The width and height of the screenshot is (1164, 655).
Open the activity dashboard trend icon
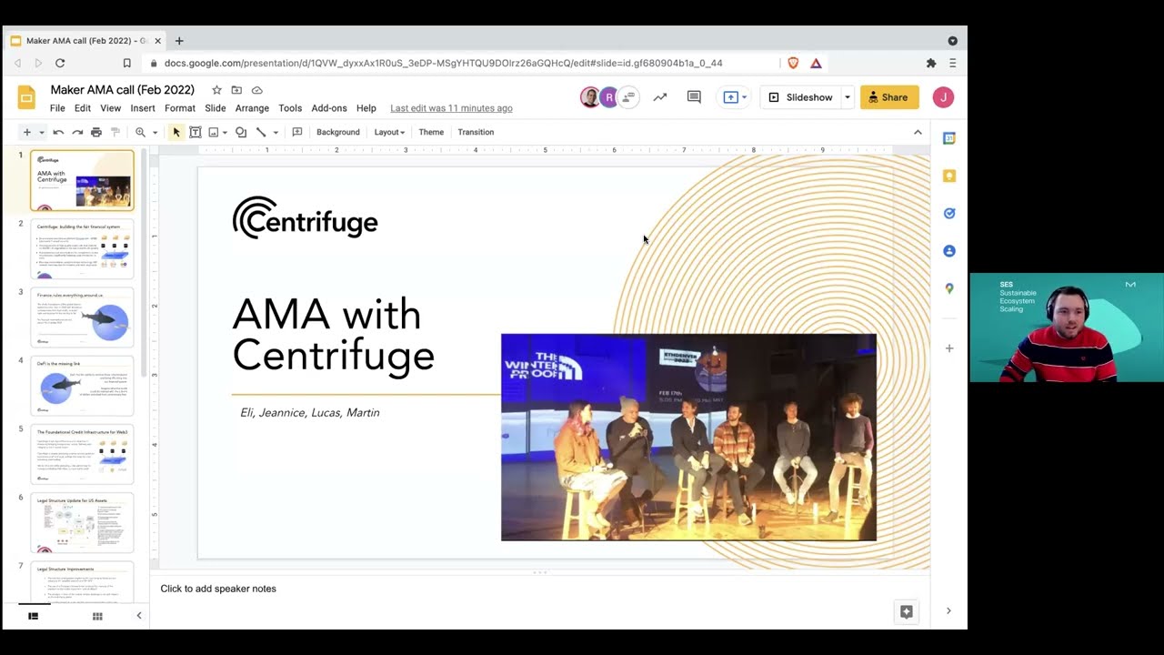click(x=660, y=97)
